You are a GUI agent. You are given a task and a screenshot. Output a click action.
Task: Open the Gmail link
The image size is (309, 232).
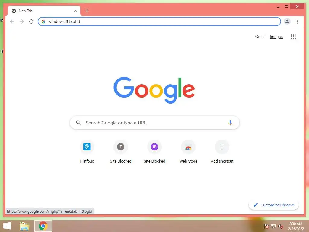coord(260,37)
